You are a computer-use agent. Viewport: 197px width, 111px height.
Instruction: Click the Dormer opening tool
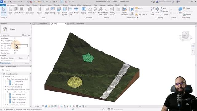coord(164,14)
